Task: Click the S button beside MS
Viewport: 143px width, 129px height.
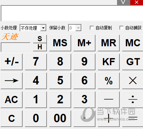Action: pyautogui.click(x=40, y=39)
